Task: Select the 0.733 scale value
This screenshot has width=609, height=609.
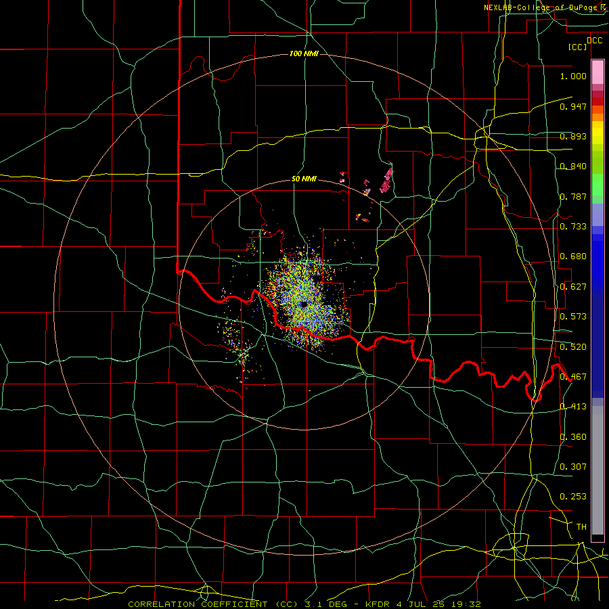Action: point(573,227)
